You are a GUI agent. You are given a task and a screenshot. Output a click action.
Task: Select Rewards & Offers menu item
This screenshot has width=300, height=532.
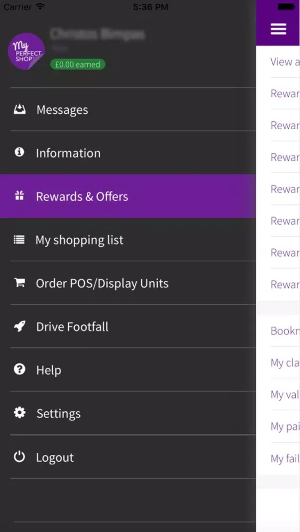tap(128, 196)
